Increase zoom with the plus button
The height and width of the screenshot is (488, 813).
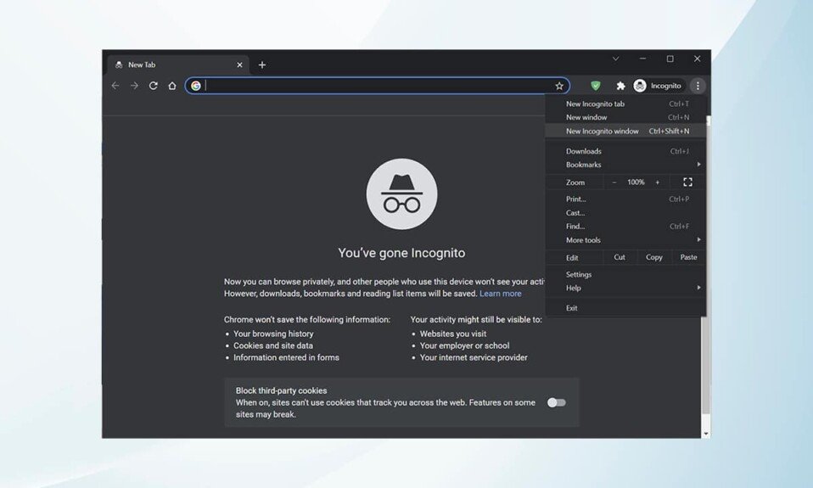[x=657, y=182]
